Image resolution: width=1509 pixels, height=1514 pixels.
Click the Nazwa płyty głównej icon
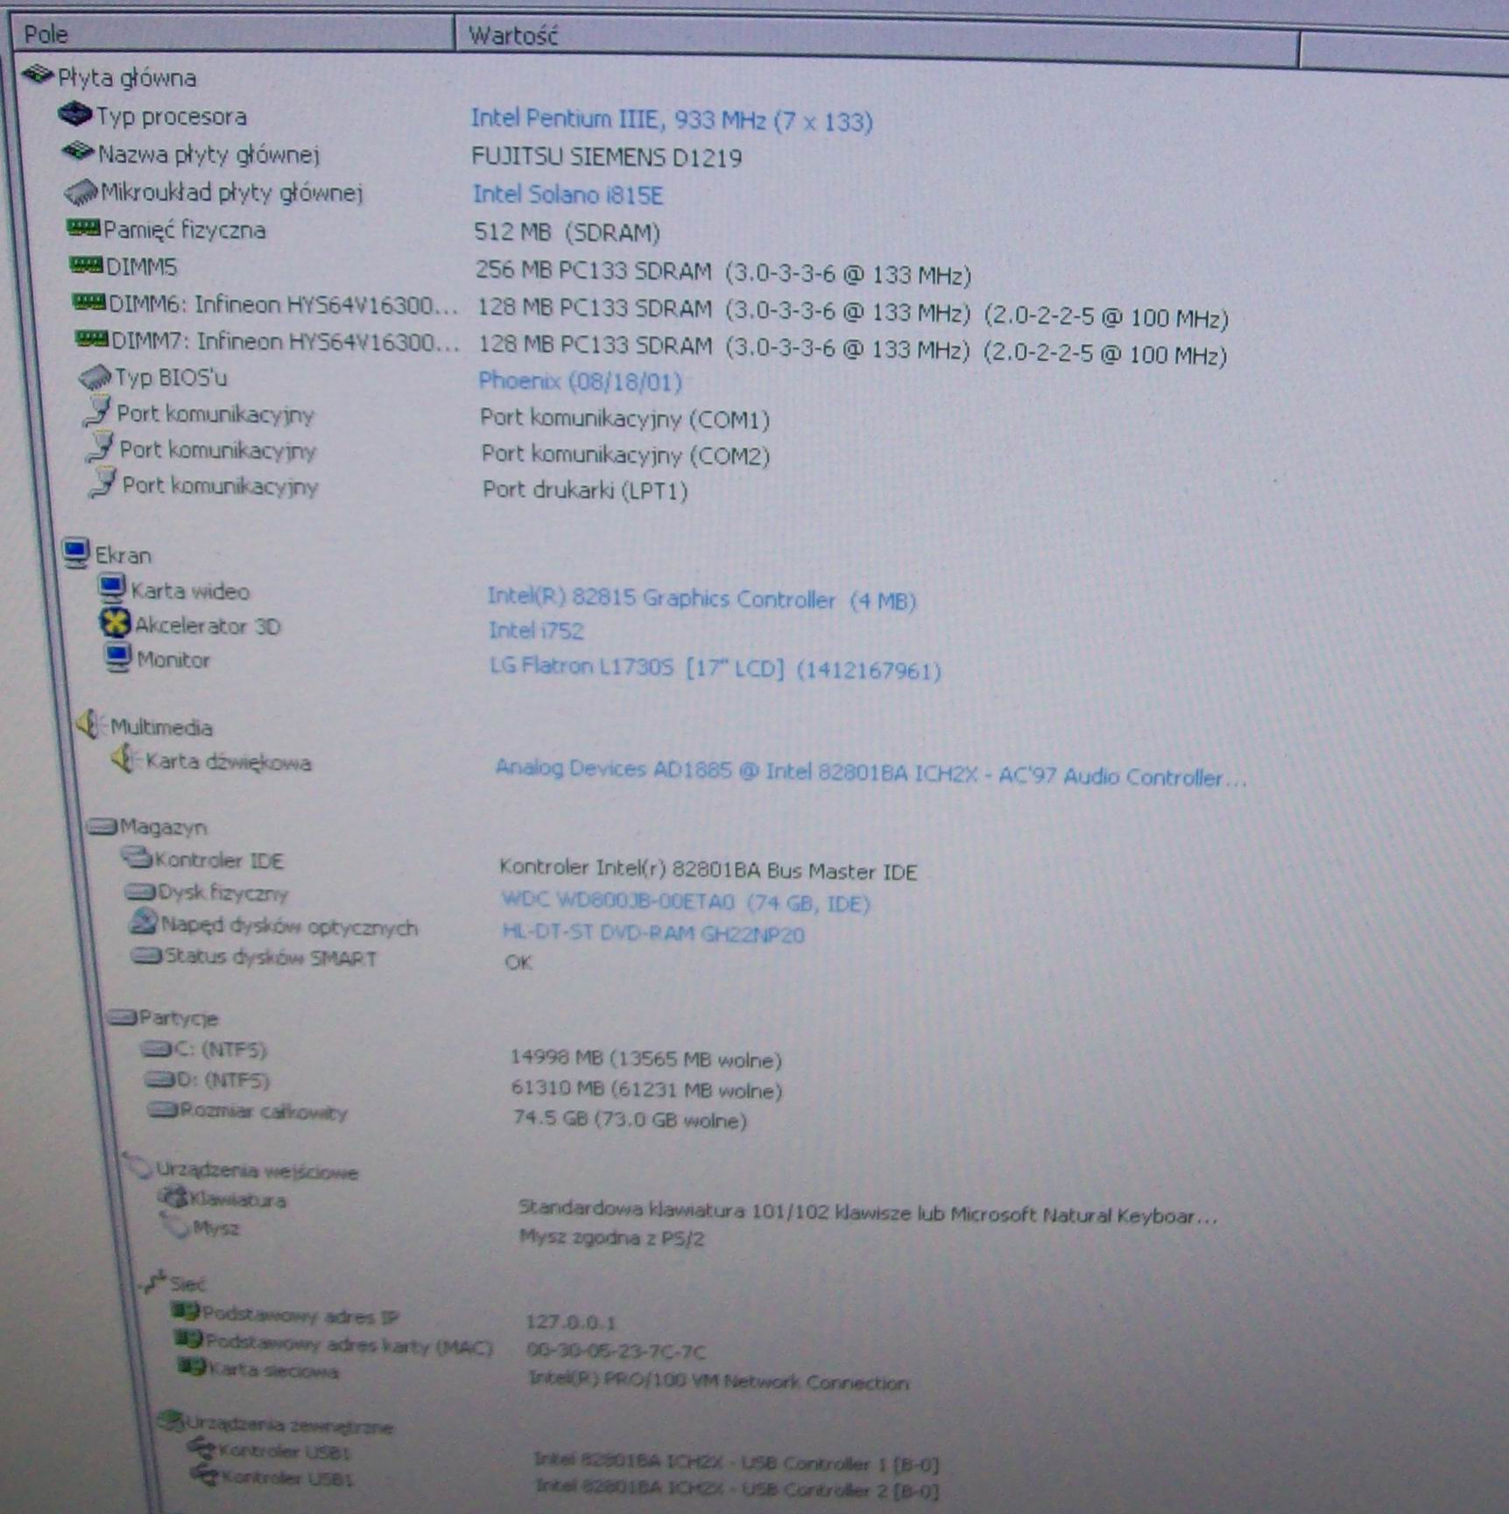point(78,152)
